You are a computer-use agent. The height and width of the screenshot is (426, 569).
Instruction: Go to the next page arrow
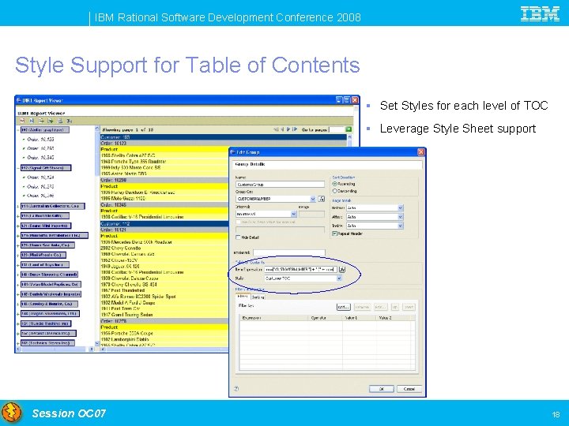[x=288, y=129]
